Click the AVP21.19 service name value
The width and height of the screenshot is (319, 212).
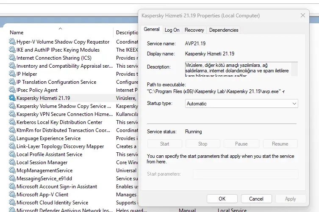click(x=195, y=44)
